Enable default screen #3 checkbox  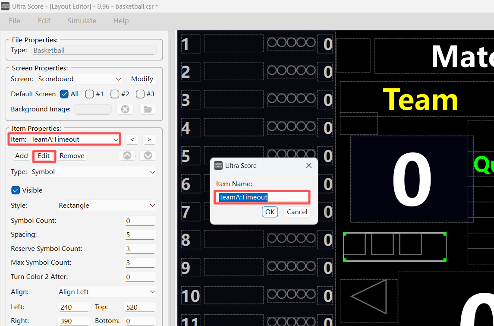[140, 94]
